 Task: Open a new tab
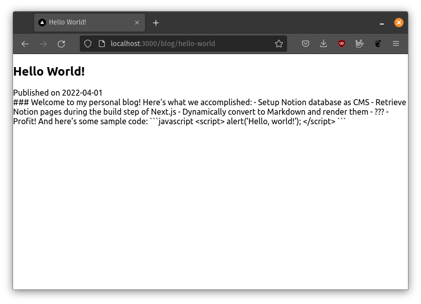[x=156, y=23]
